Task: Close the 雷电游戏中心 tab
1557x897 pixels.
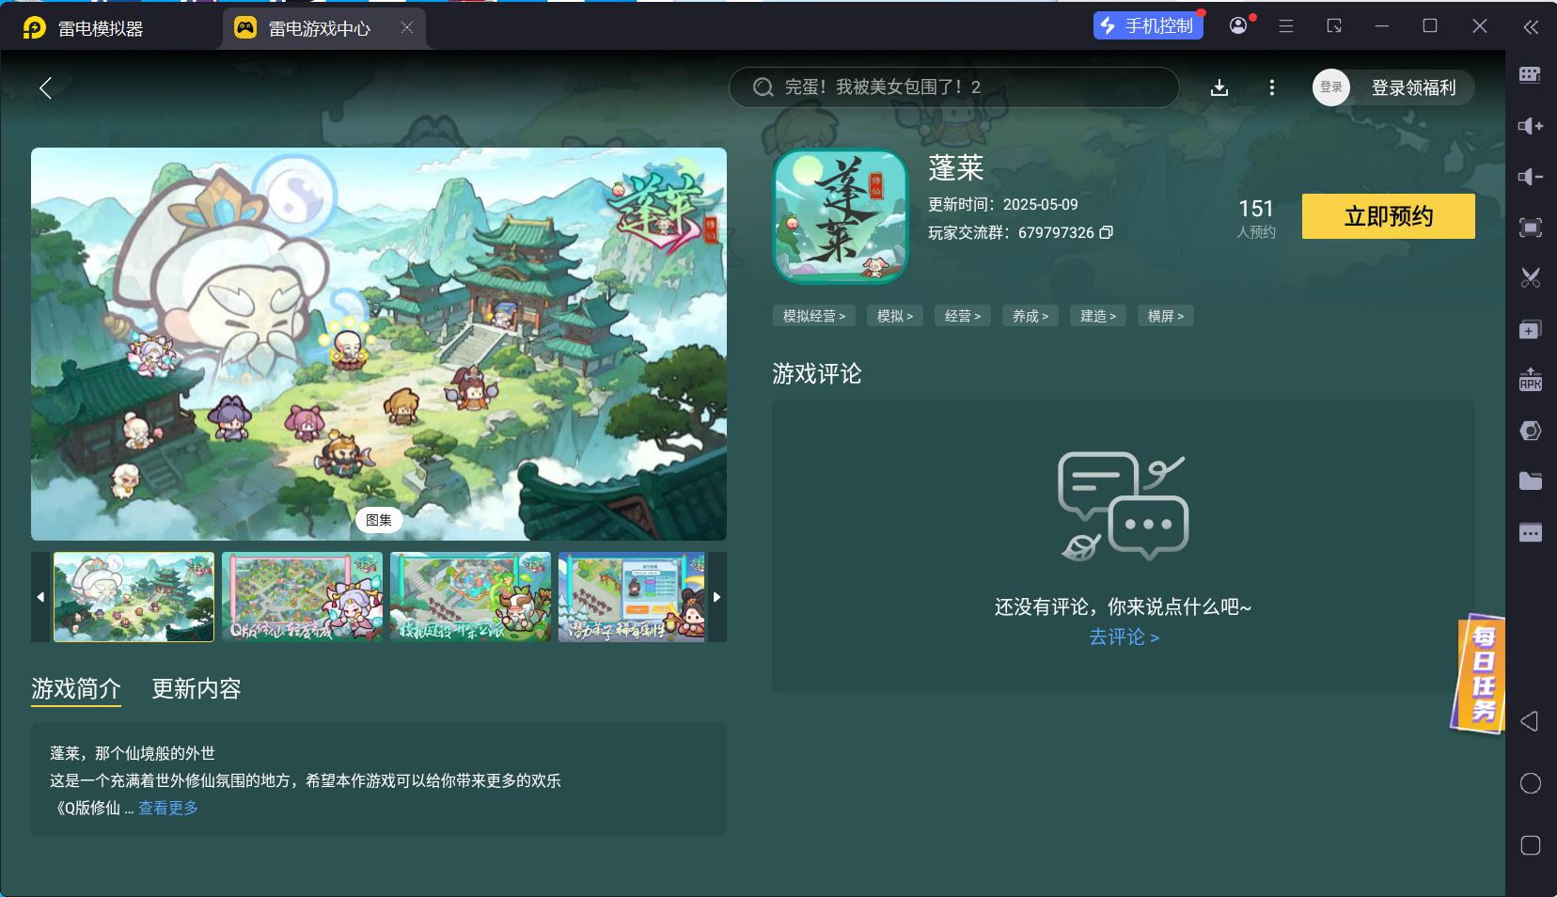Action: [407, 27]
